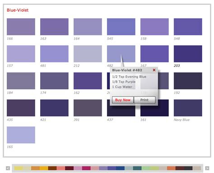Select color swatch 192
214x173 pixels.
[188, 81]
